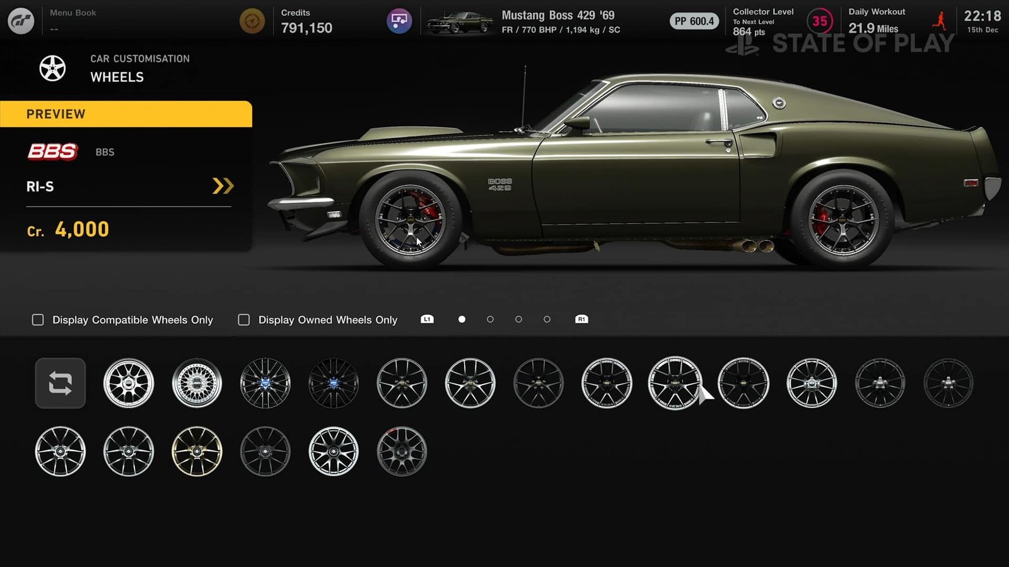Click the gold Menu Book compass icon
1009x567 pixels.
[x=252, y=21]
